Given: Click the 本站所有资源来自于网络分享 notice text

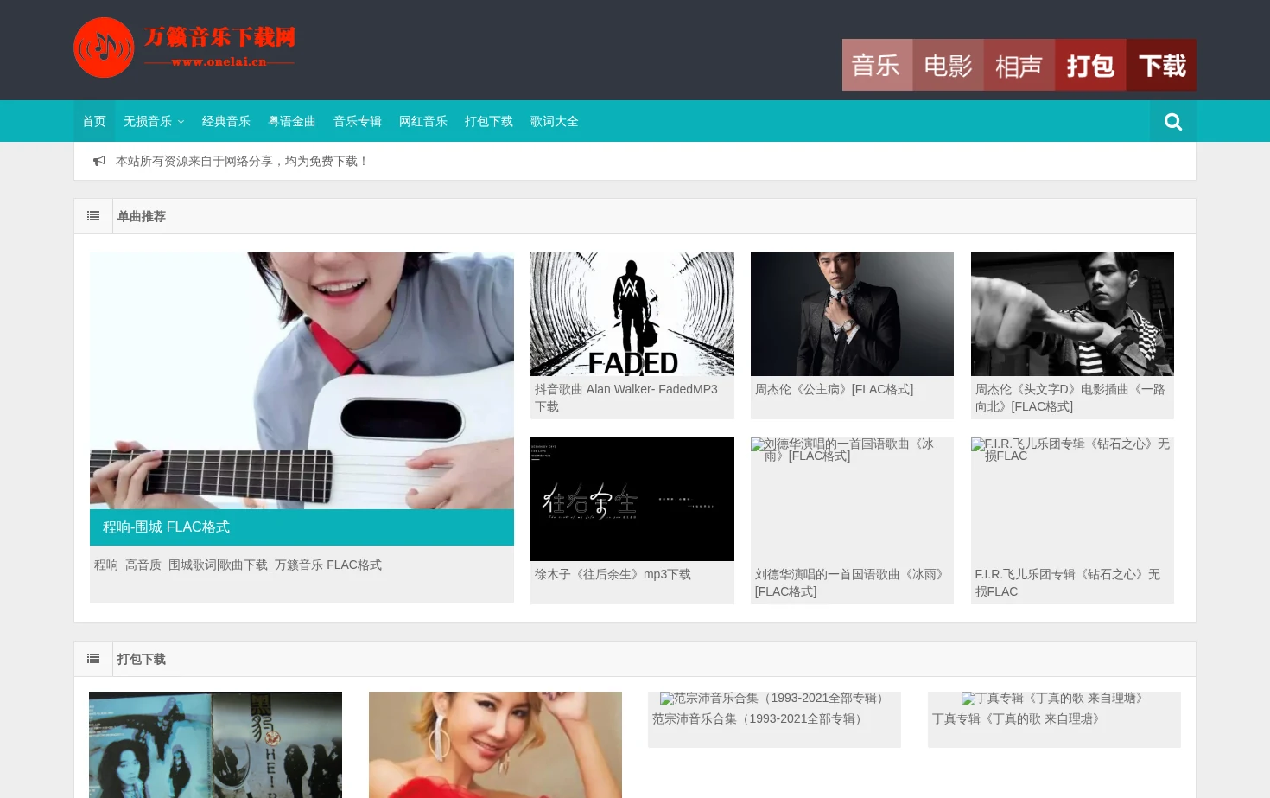Looking at the screenshot, I should click(242, 161).
